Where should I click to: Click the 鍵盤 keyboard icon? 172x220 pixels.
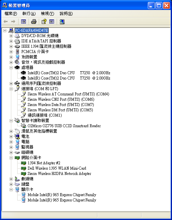click(17, 184)
